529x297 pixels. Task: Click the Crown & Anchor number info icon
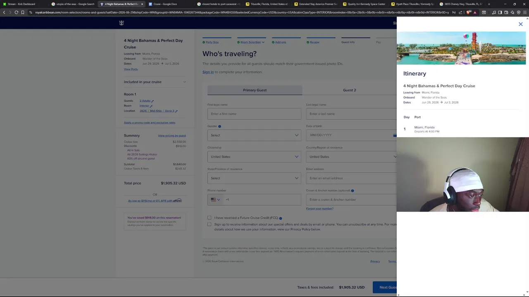point(353,191)
